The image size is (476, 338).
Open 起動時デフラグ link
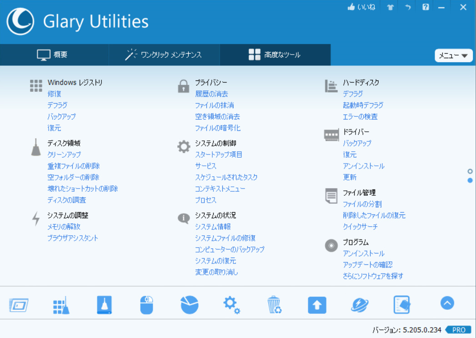[x=363, y=105]
